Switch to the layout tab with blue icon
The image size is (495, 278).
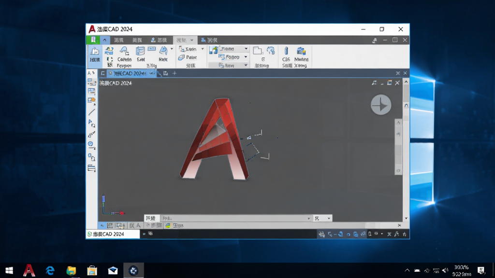174,225
